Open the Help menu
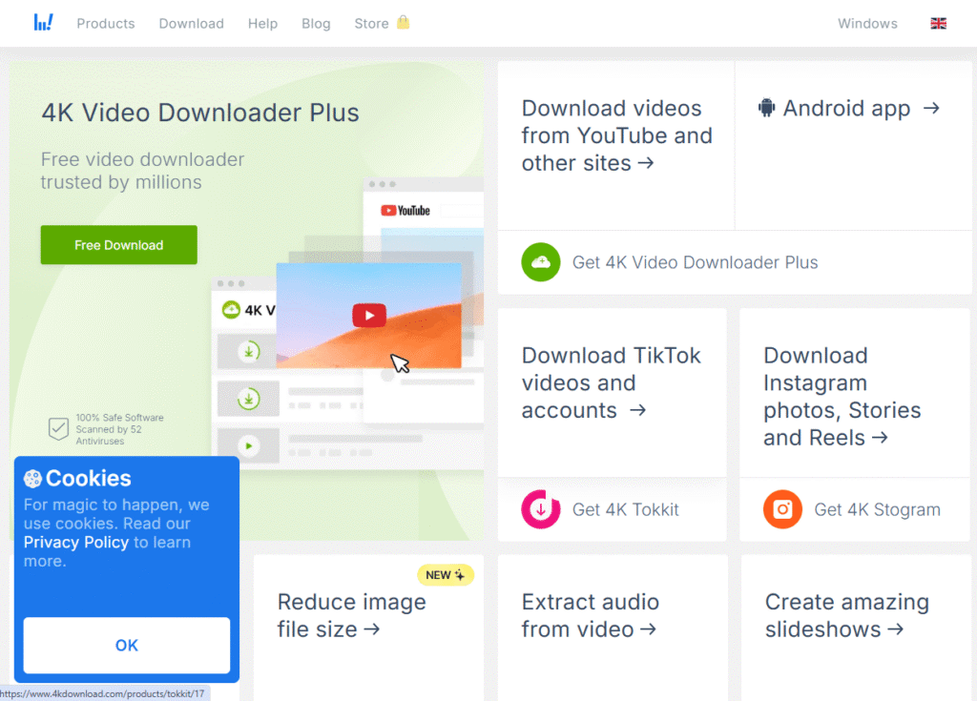 point(263,24)
